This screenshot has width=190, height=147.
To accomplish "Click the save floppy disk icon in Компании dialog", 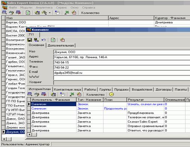I will 29,40.
